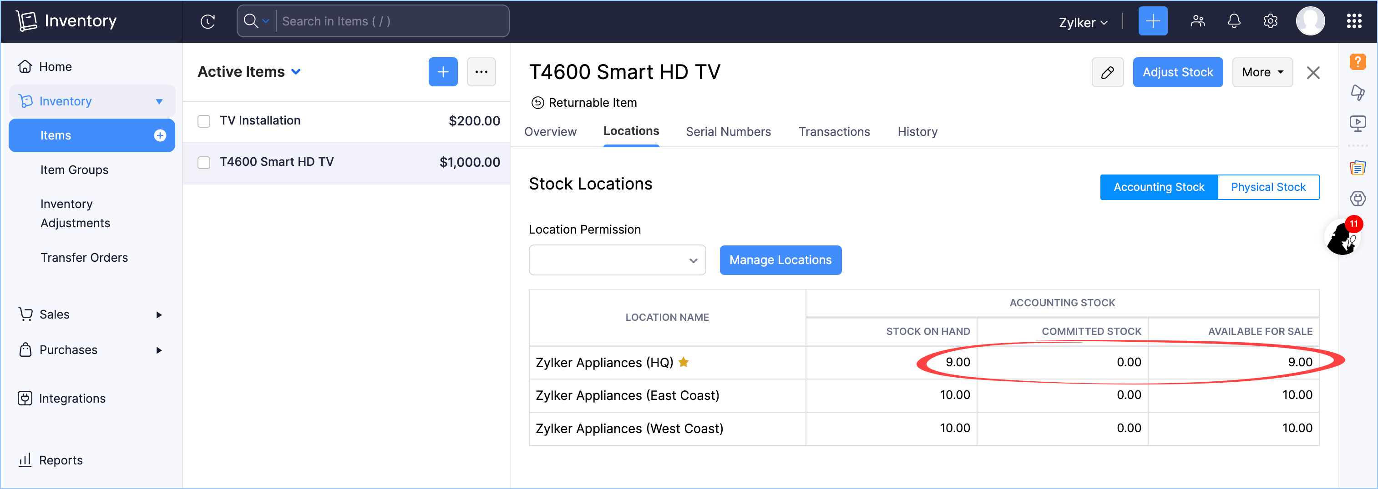Open the assistant avatar with 11 badge
This screenshot has height=489, width=1378.
tap(1343, 237)
